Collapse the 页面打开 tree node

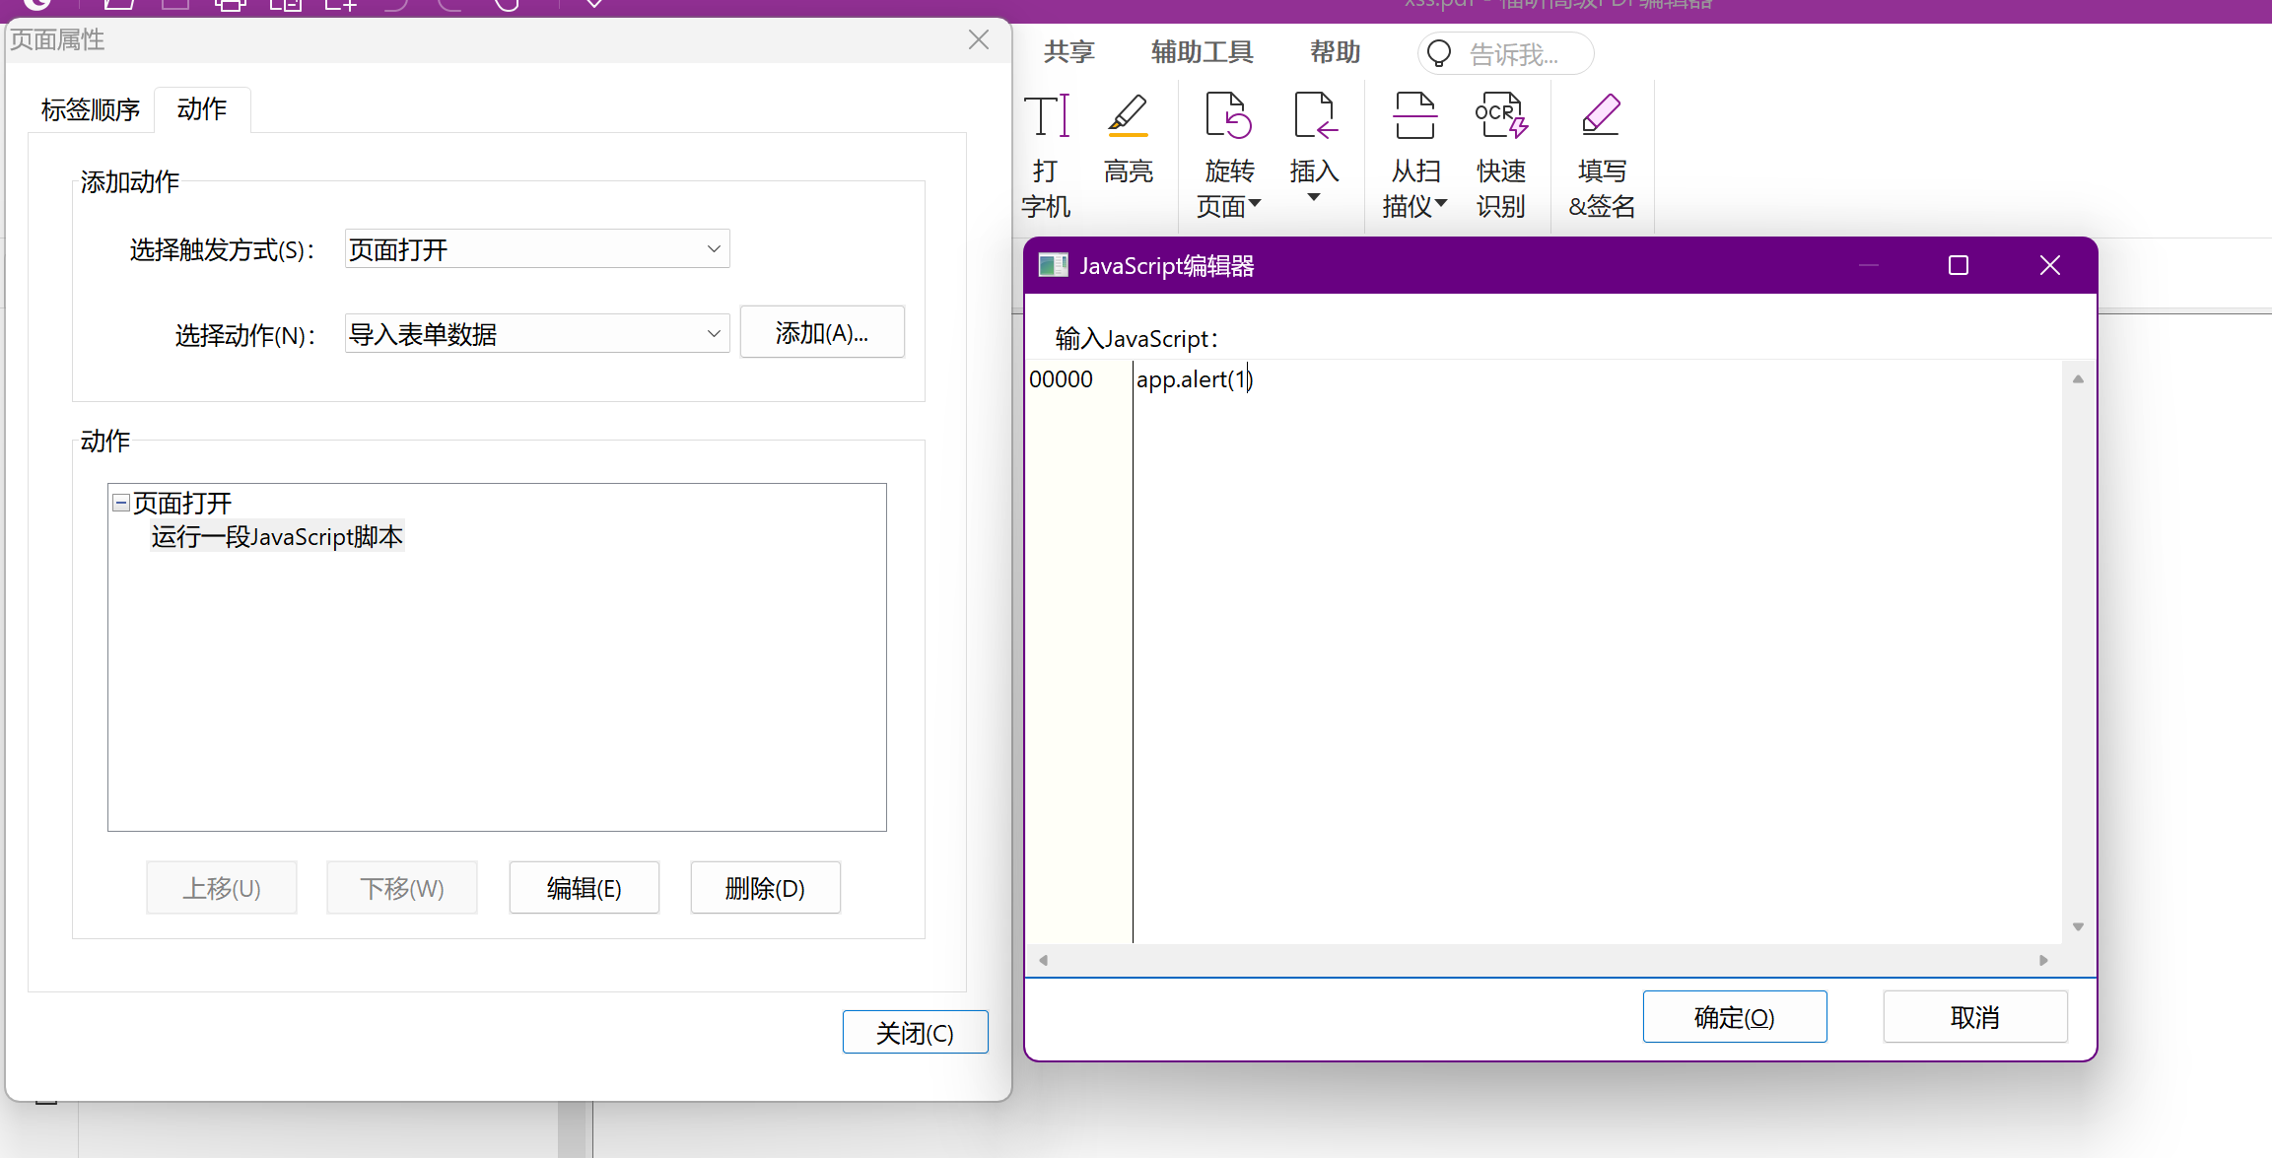[x=121, y=504]
